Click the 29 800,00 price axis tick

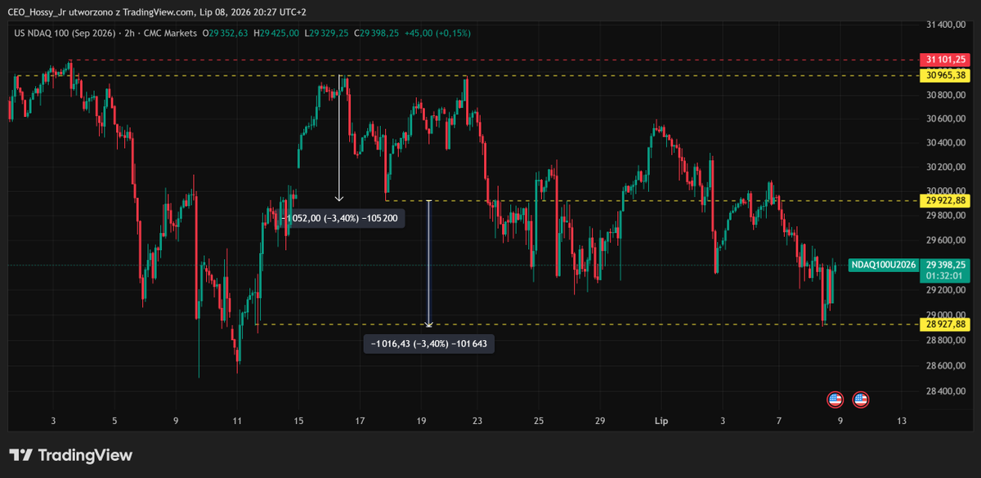pos(947,216)
